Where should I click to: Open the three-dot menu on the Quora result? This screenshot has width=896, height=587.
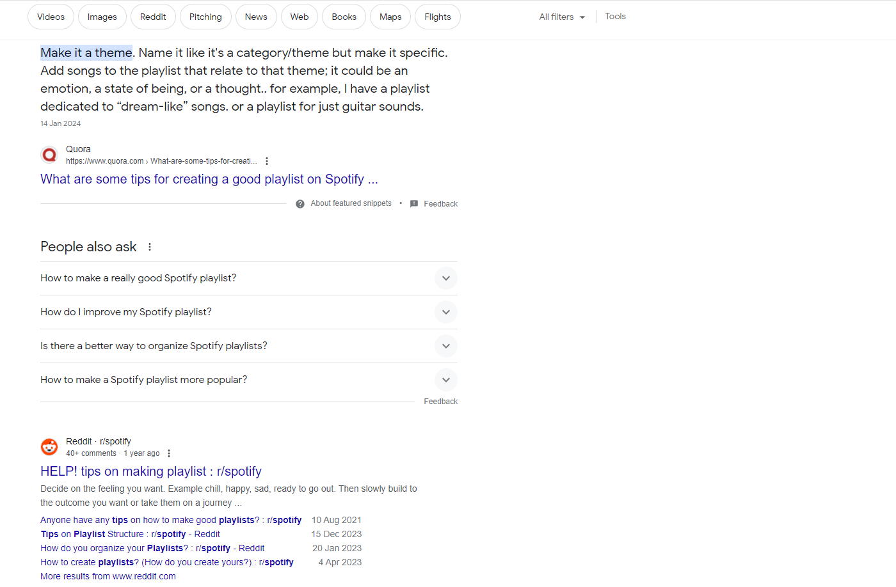[x=267, y=161]
